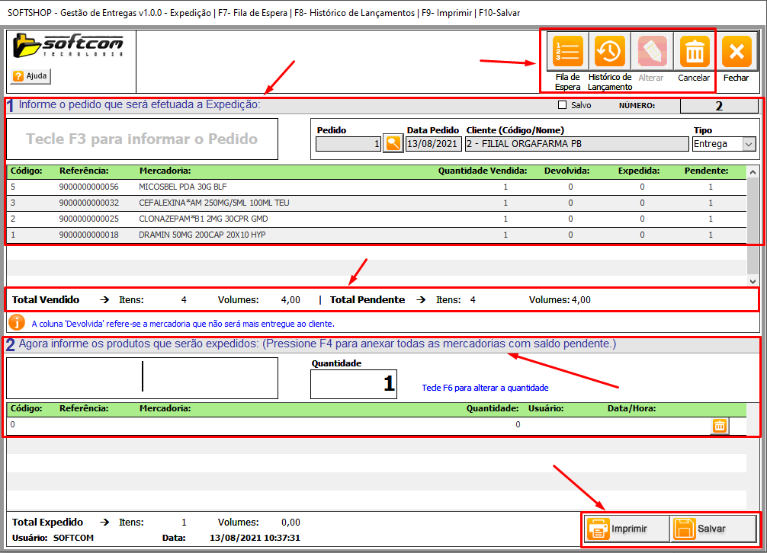Click the trash icon in expedited products row
Screen dimensions: 767x553
click(x=720, y=426)
